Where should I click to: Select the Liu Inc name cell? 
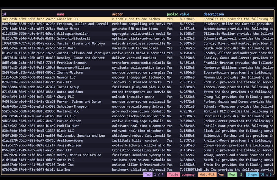click(x=63, y=170)
